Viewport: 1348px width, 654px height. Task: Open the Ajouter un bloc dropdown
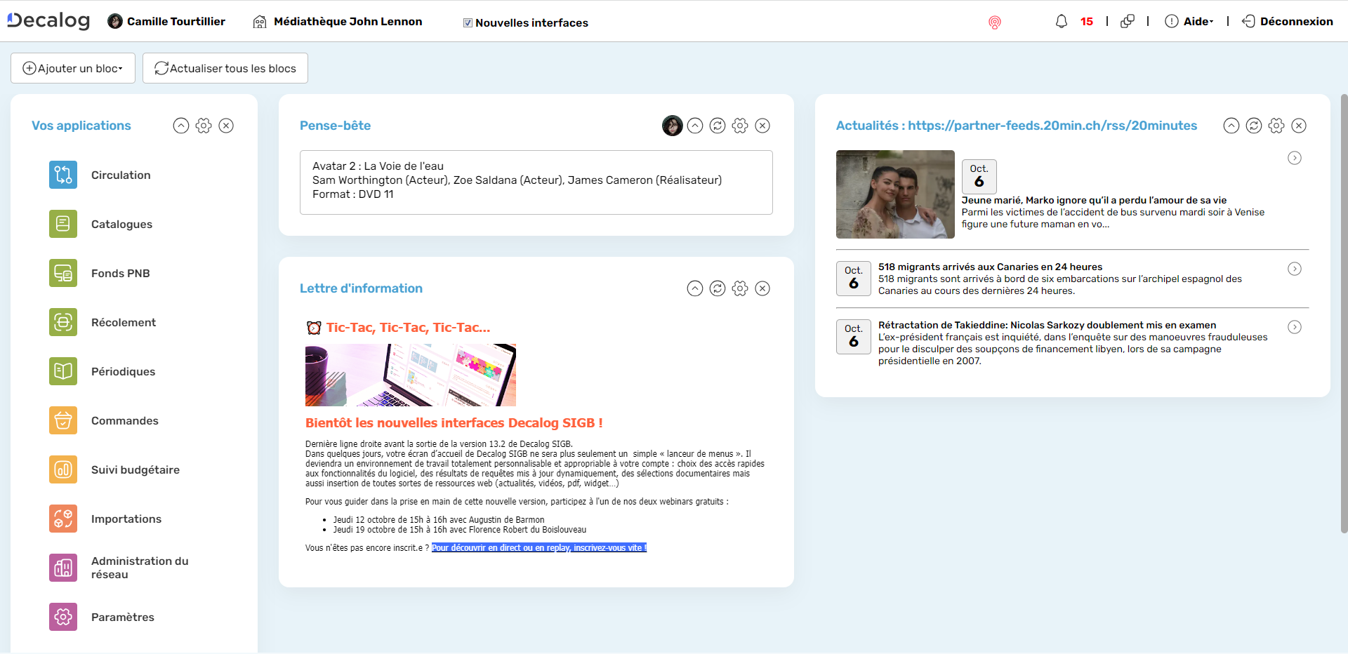72,68
